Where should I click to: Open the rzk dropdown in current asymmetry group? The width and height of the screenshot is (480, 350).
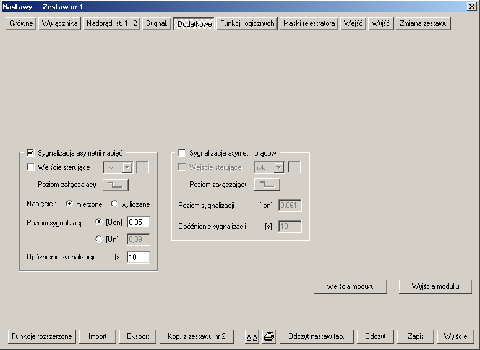point(270,168)
